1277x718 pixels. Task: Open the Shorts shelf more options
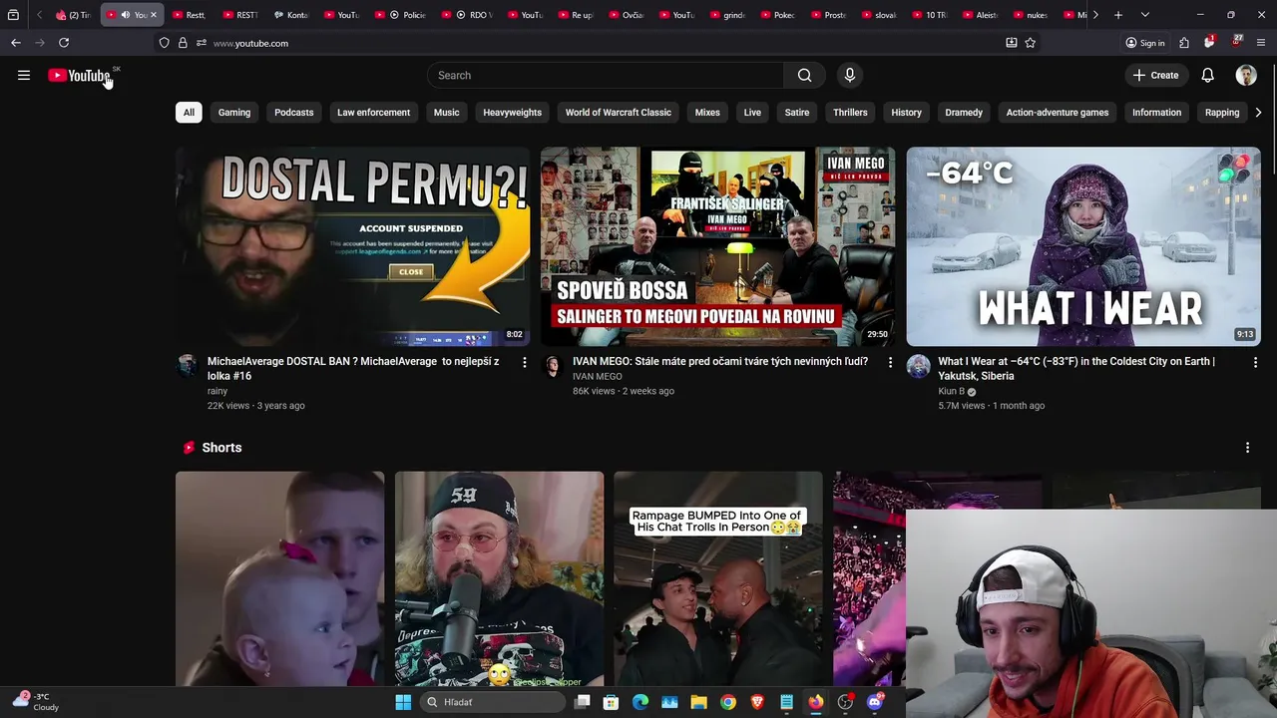click(x=1247, y=448)
